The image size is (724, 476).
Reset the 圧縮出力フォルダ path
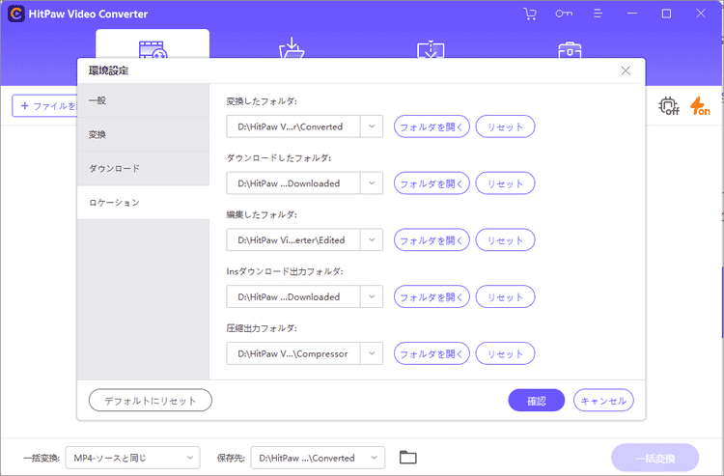click(505, 353)
